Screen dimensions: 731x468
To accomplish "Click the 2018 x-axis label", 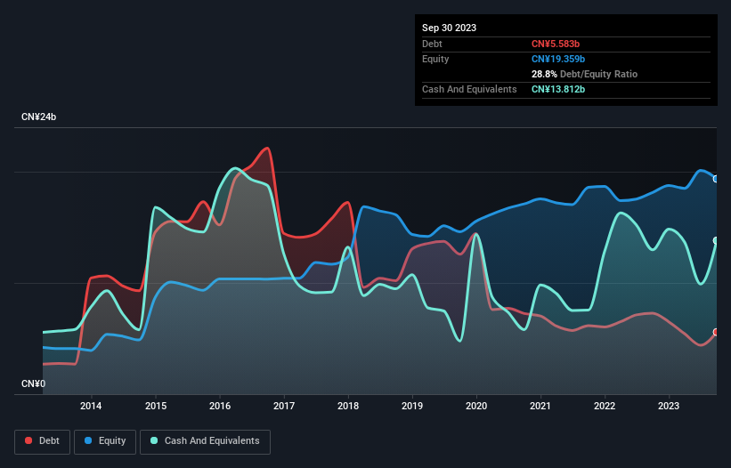I will pyautogui.click(x=348, y=406).
